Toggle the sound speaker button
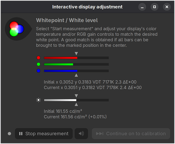 click(81, 134)
